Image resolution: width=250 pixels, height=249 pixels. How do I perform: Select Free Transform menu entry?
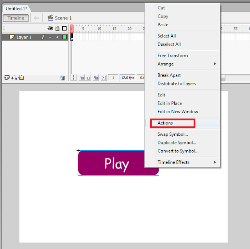coord(182,55)
